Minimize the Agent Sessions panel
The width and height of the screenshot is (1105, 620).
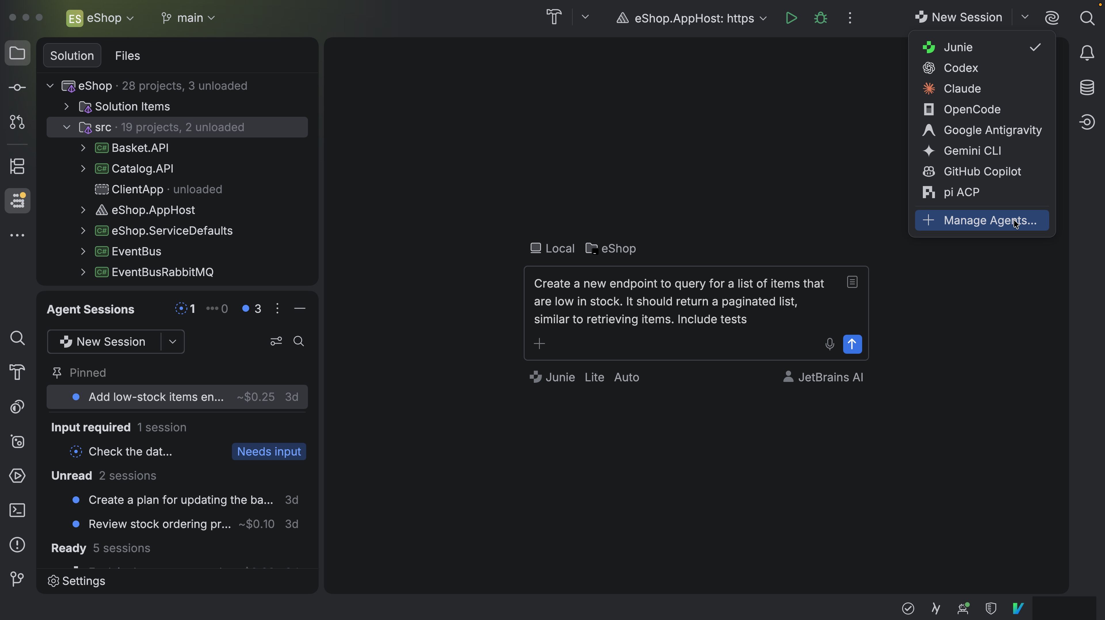[x=300, y=309]
